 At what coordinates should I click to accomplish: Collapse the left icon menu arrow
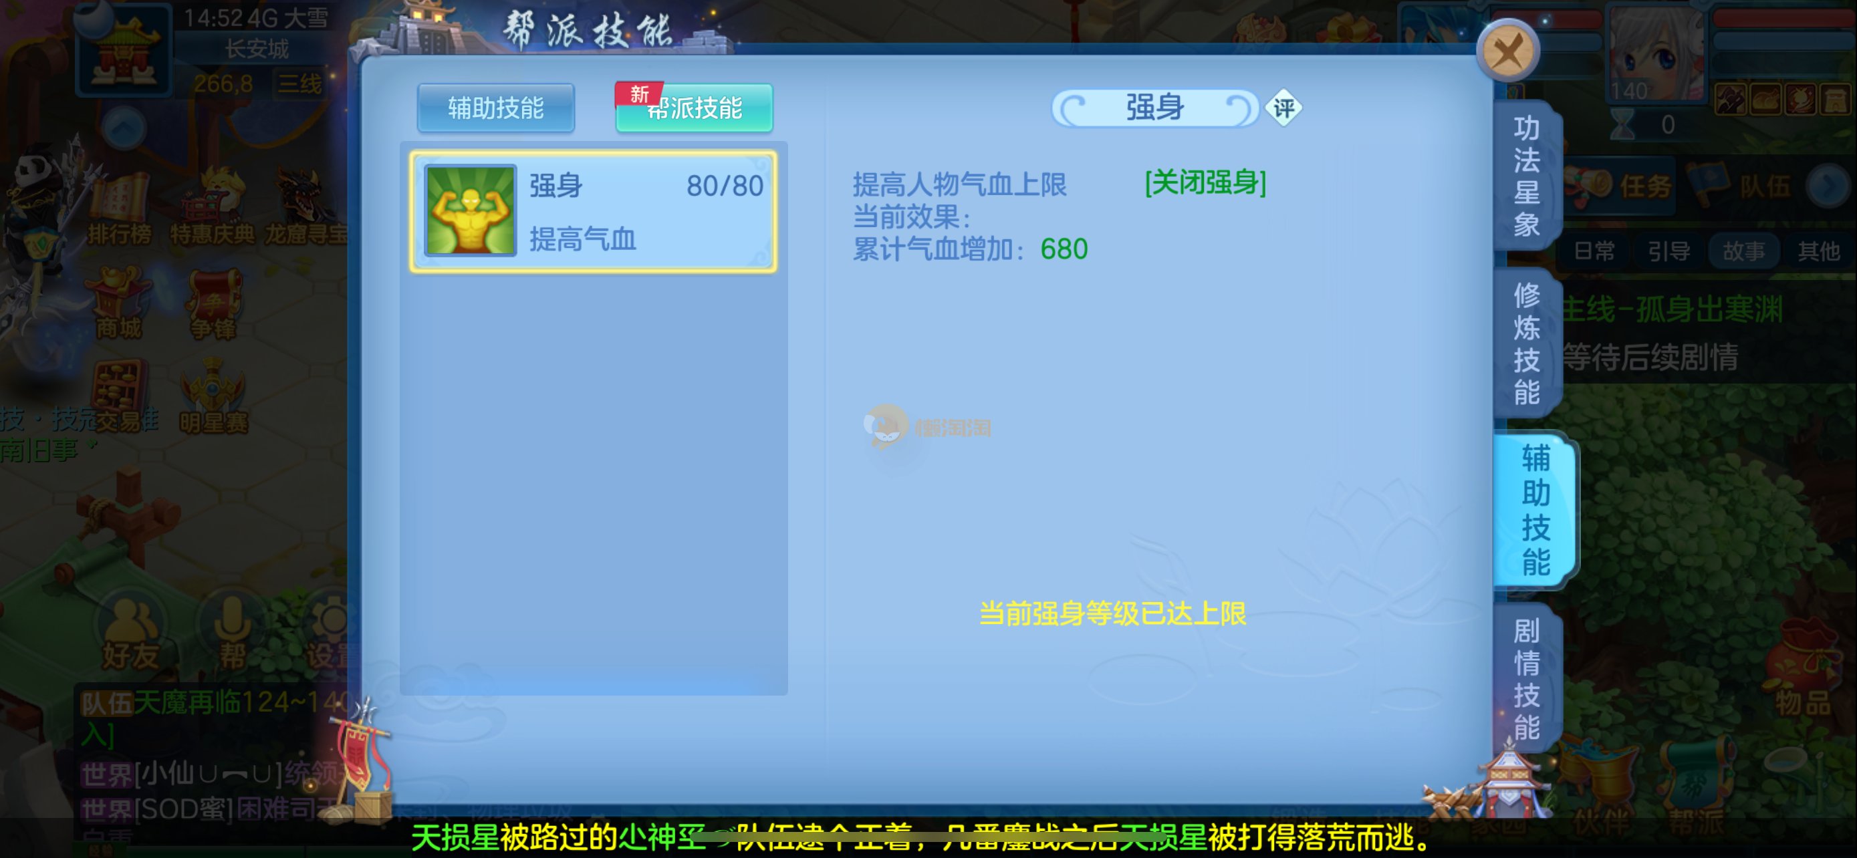coord(123,128)
